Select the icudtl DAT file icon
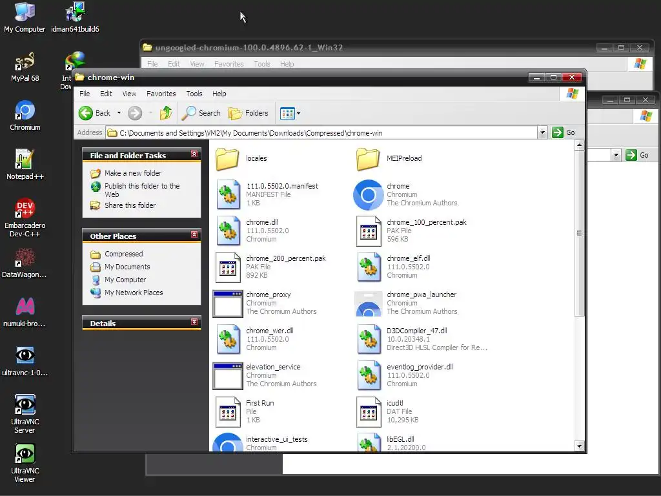The height and width of the screenshot is (496, 661). 369,411
